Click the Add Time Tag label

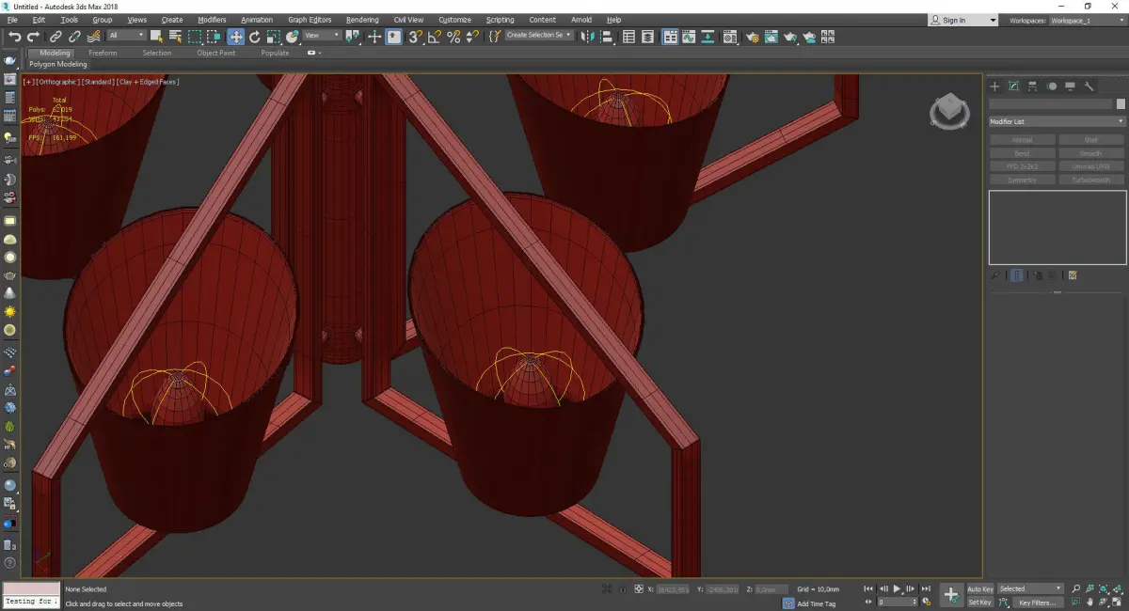coord(817,603)
